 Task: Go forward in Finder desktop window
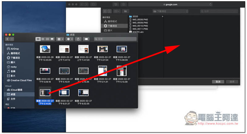pyautogui.click(x=12, y=39)
